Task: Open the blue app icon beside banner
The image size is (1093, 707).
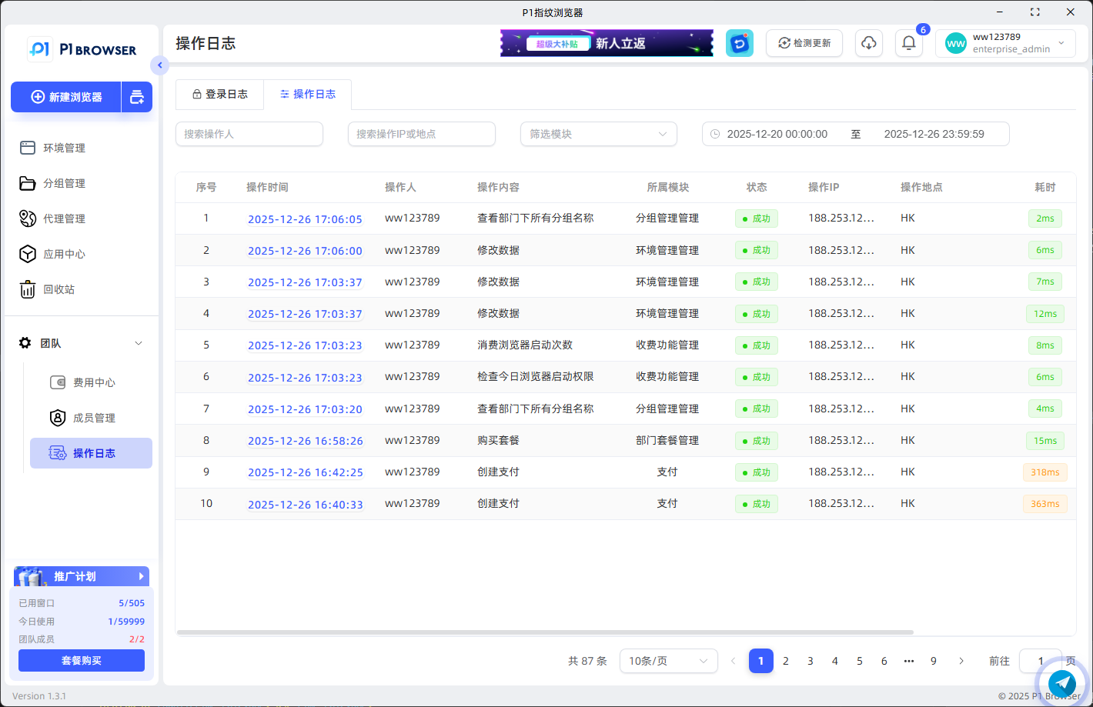Action: [x=740, y=44]
